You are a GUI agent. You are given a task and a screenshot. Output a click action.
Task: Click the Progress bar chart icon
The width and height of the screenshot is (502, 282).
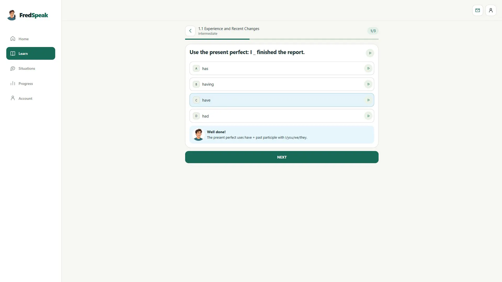point(13,83)
